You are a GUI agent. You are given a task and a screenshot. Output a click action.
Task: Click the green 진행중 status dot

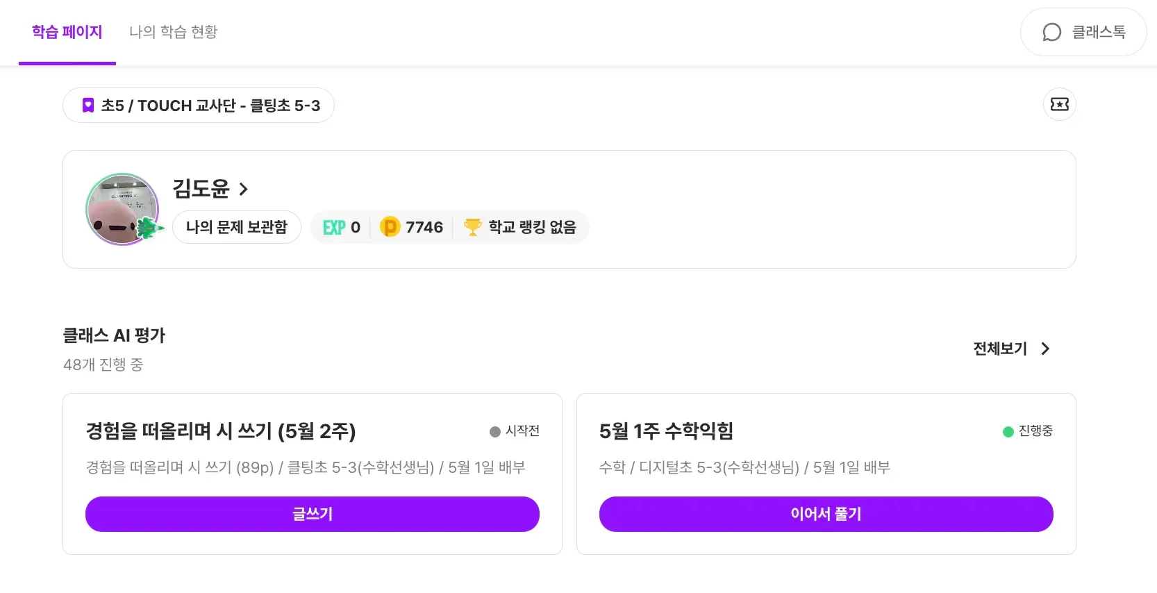[x=1008, y=432]
